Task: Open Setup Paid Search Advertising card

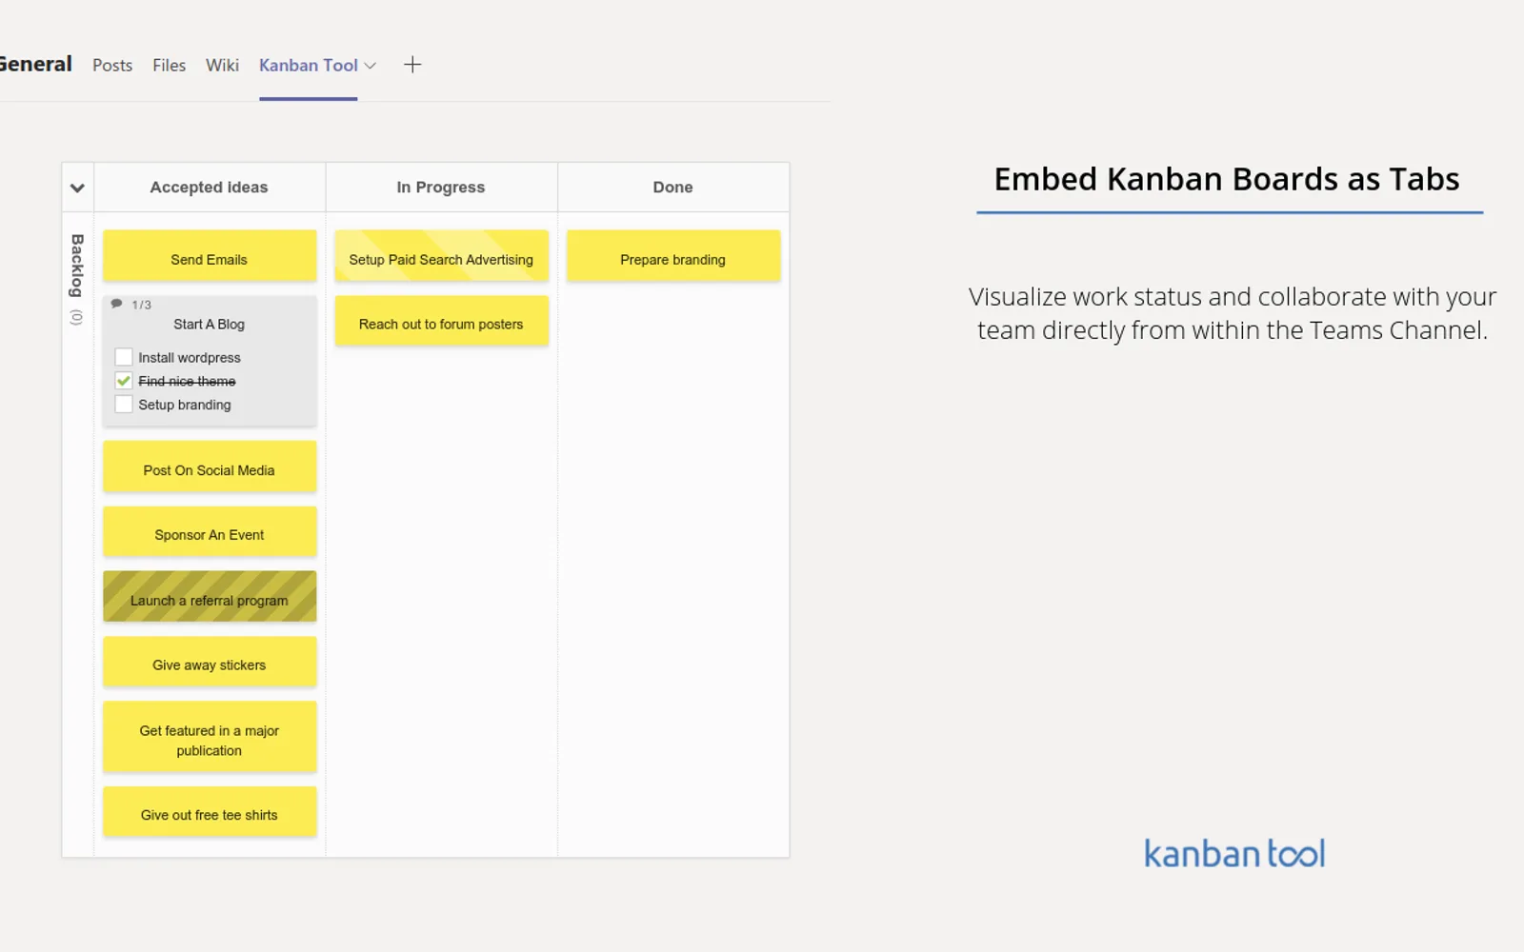Action: (x=441, y=255)
